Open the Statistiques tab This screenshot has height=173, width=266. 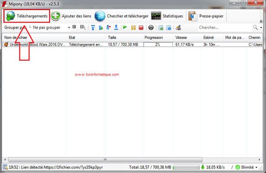(x=167, y=16)
